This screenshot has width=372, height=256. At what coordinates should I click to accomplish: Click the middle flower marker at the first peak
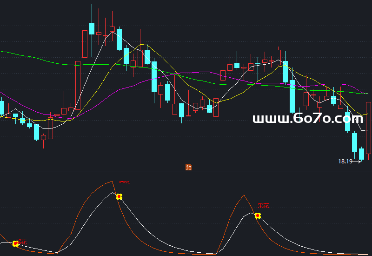coord(119,197)
